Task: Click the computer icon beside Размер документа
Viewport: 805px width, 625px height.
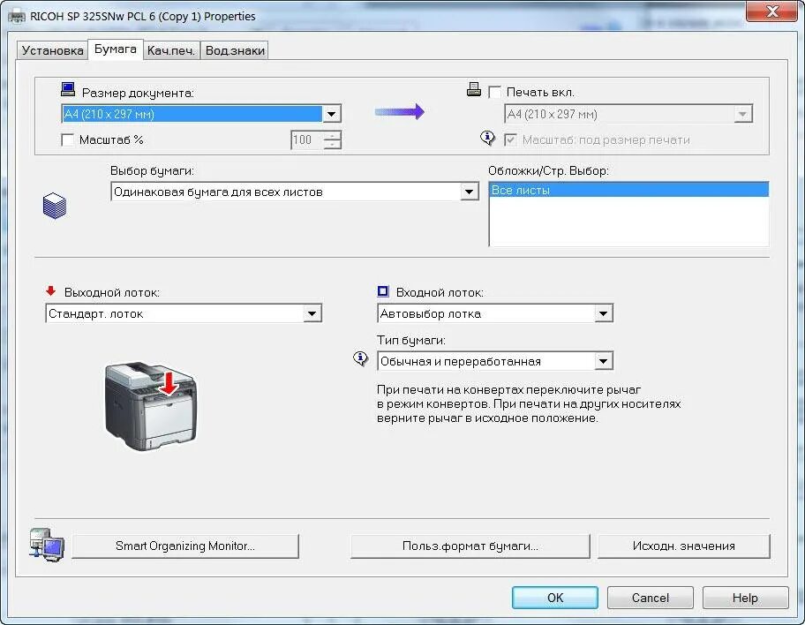Action: click(x=68, y=89)
